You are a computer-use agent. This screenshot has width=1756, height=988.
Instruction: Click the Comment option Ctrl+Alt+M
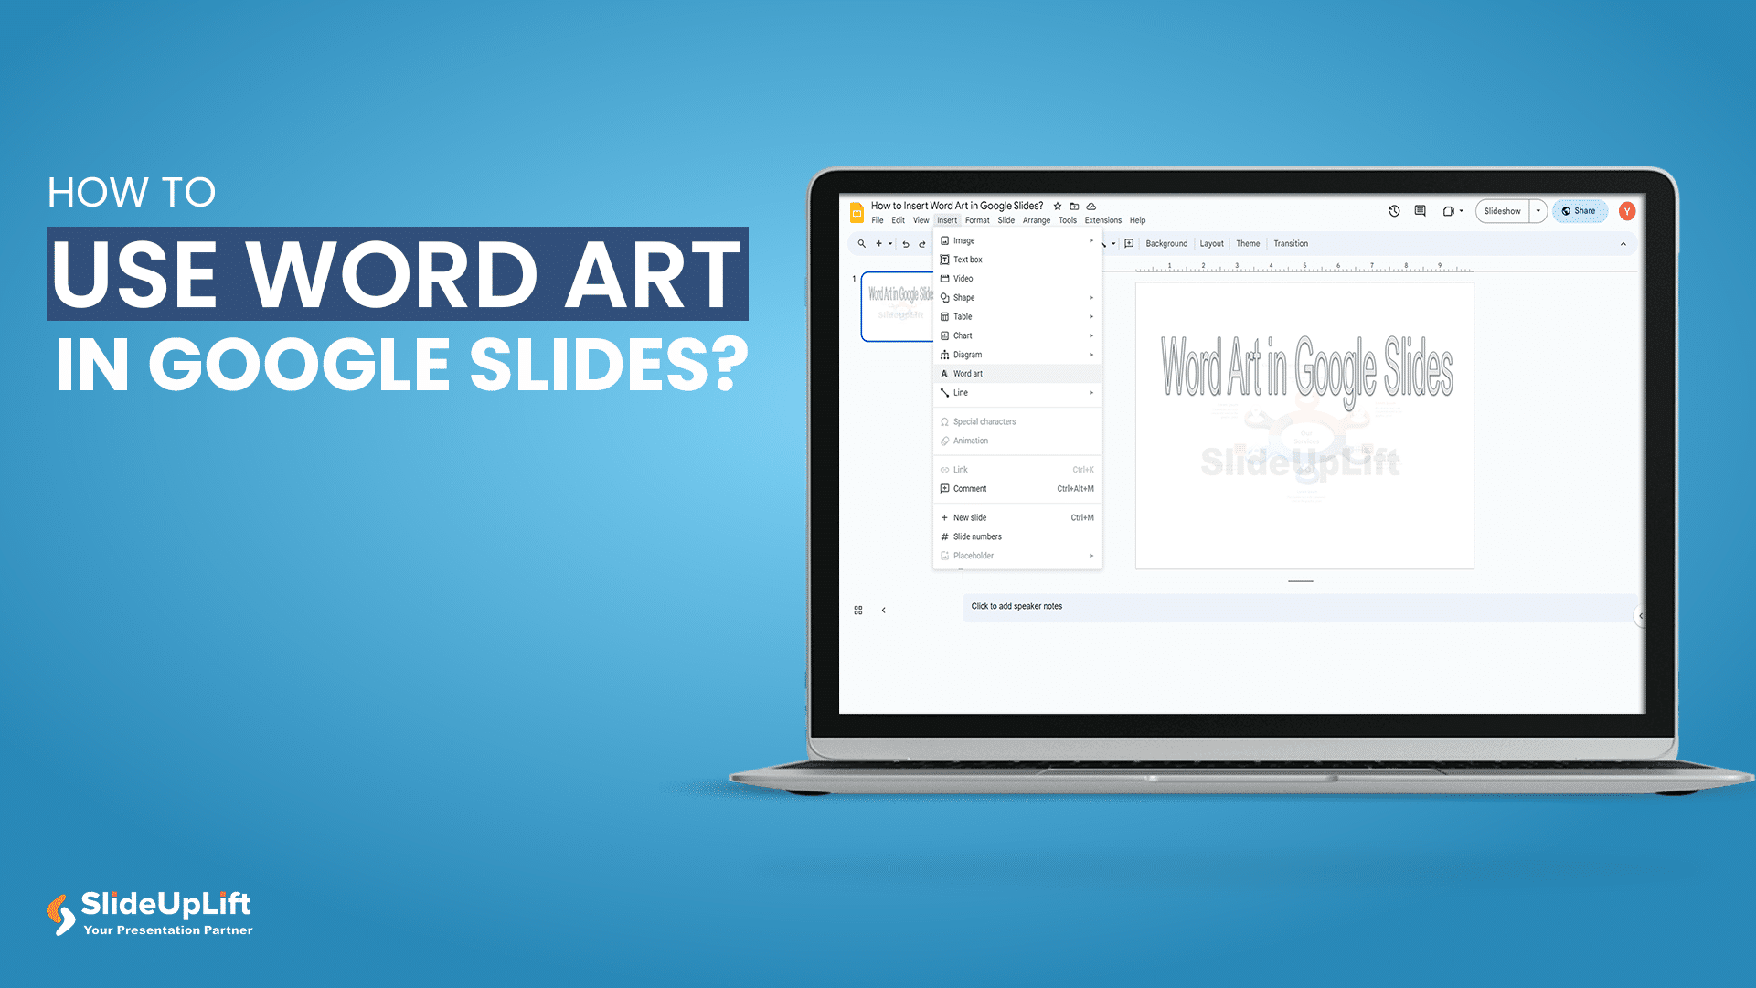click(x=1016, y=489)
